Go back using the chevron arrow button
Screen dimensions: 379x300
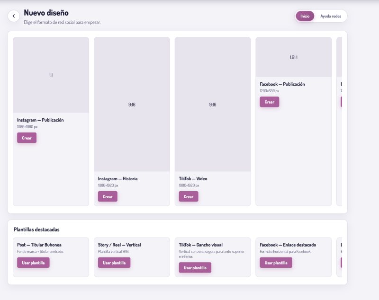coord(14,16)
